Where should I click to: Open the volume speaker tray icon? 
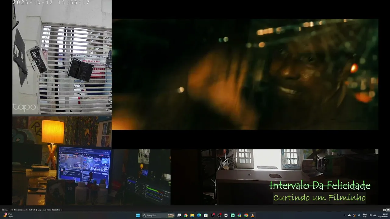(x=374, y=215)
